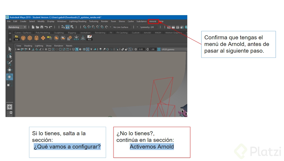Toggle textured display in viewport

pos(88,49)
